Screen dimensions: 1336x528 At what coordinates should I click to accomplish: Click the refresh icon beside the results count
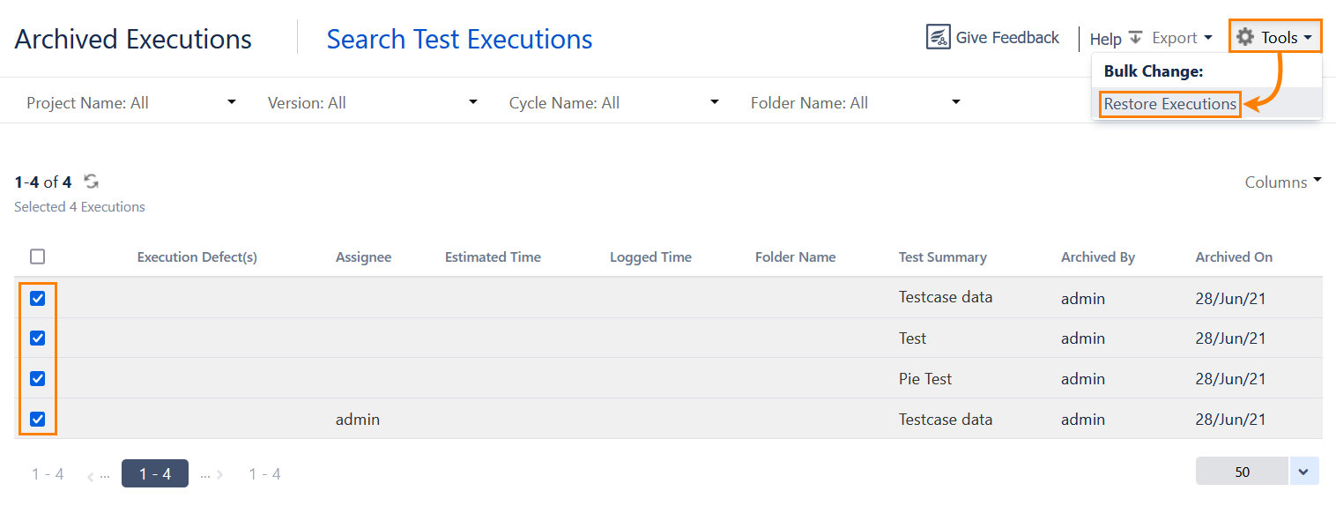(91, 182)
